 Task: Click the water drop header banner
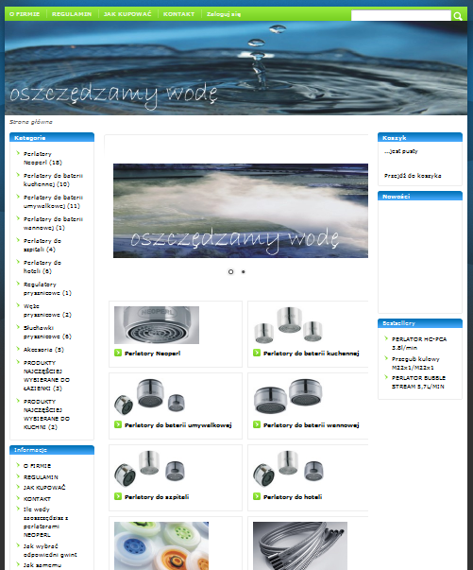pyautogui.click(x=236, y=68)
